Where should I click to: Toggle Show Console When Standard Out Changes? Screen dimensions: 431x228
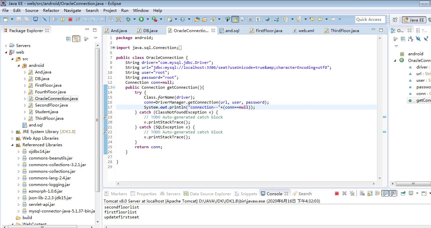(385, 194)
